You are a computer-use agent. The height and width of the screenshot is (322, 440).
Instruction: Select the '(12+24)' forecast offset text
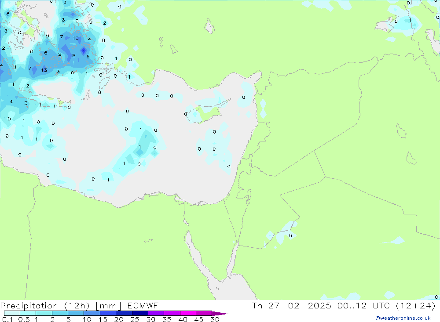point(416,306)
